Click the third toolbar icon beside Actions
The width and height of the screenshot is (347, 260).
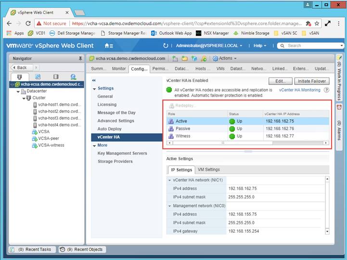(194, 58)
